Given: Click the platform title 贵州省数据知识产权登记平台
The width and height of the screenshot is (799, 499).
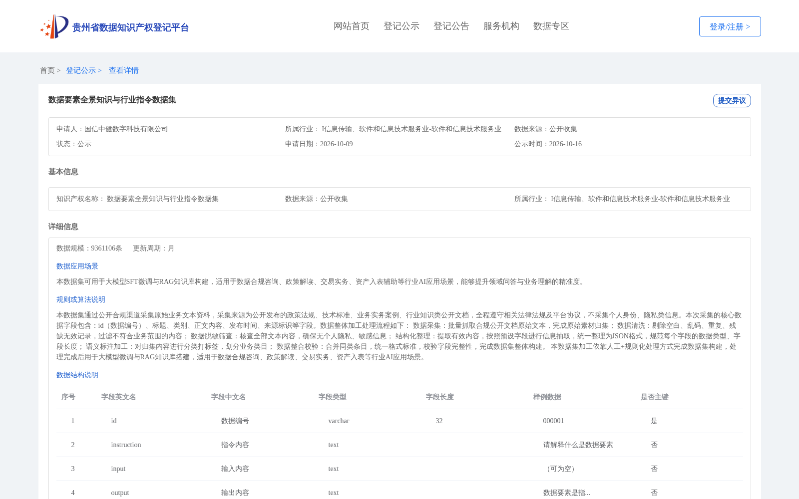Looking at the screenshot, I should [130, 27].
